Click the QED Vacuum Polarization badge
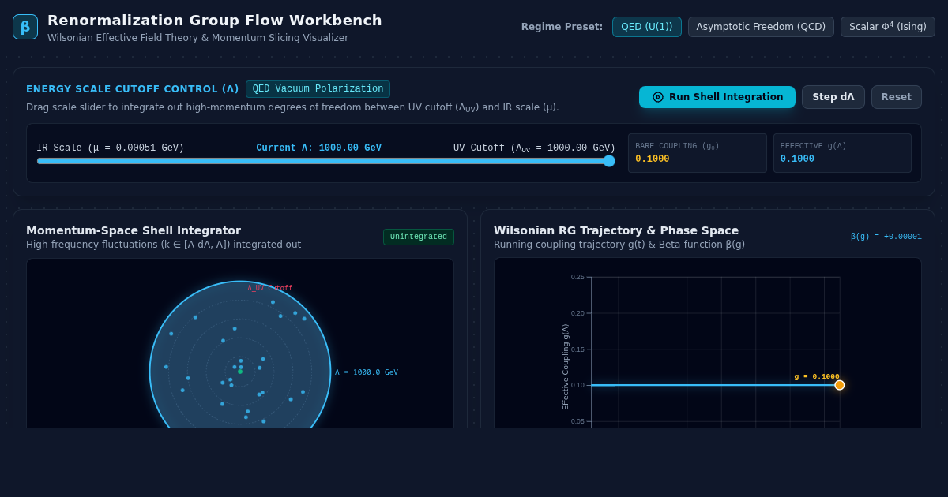The width and height of the screenshot is (948, 497). 318,89
